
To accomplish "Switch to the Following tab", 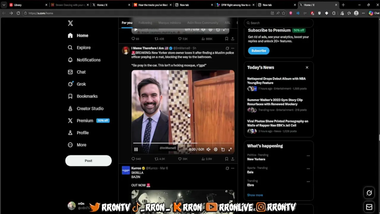I will [x=145, y=23].
